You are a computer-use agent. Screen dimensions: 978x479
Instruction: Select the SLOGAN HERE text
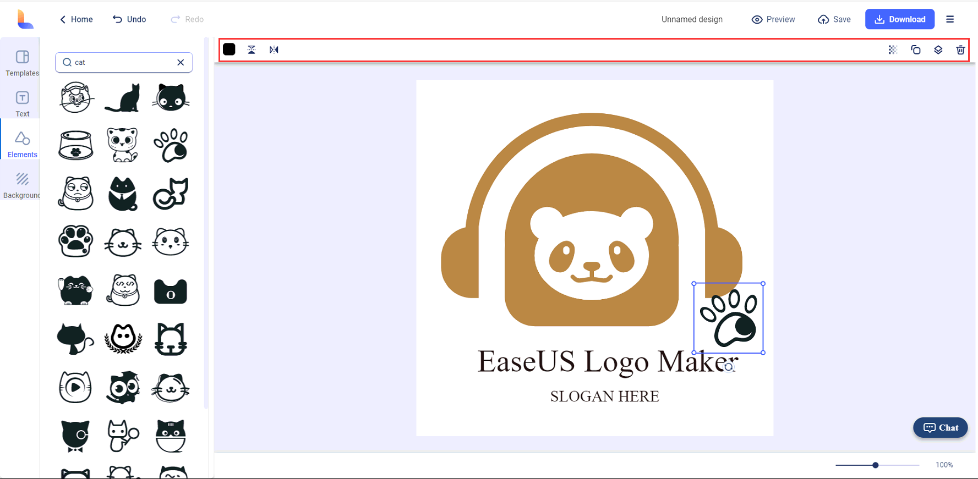604,397
